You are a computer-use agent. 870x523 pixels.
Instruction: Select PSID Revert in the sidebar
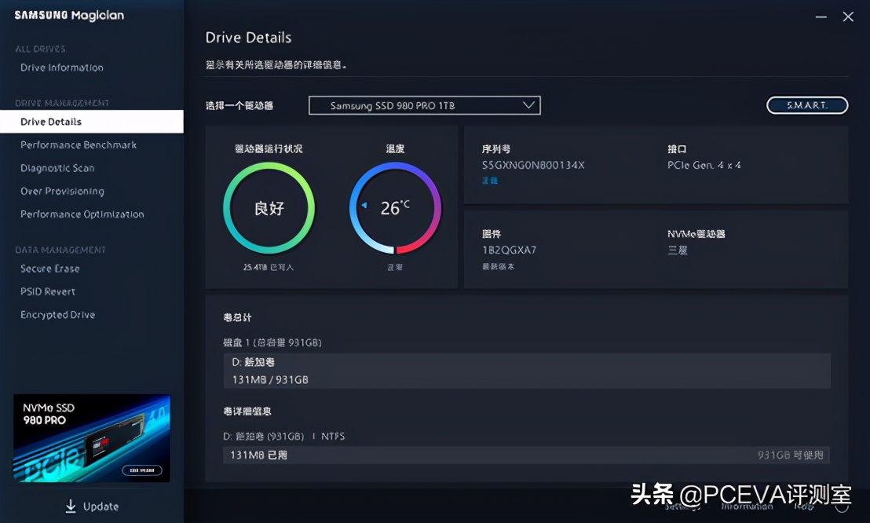[48, 291]
